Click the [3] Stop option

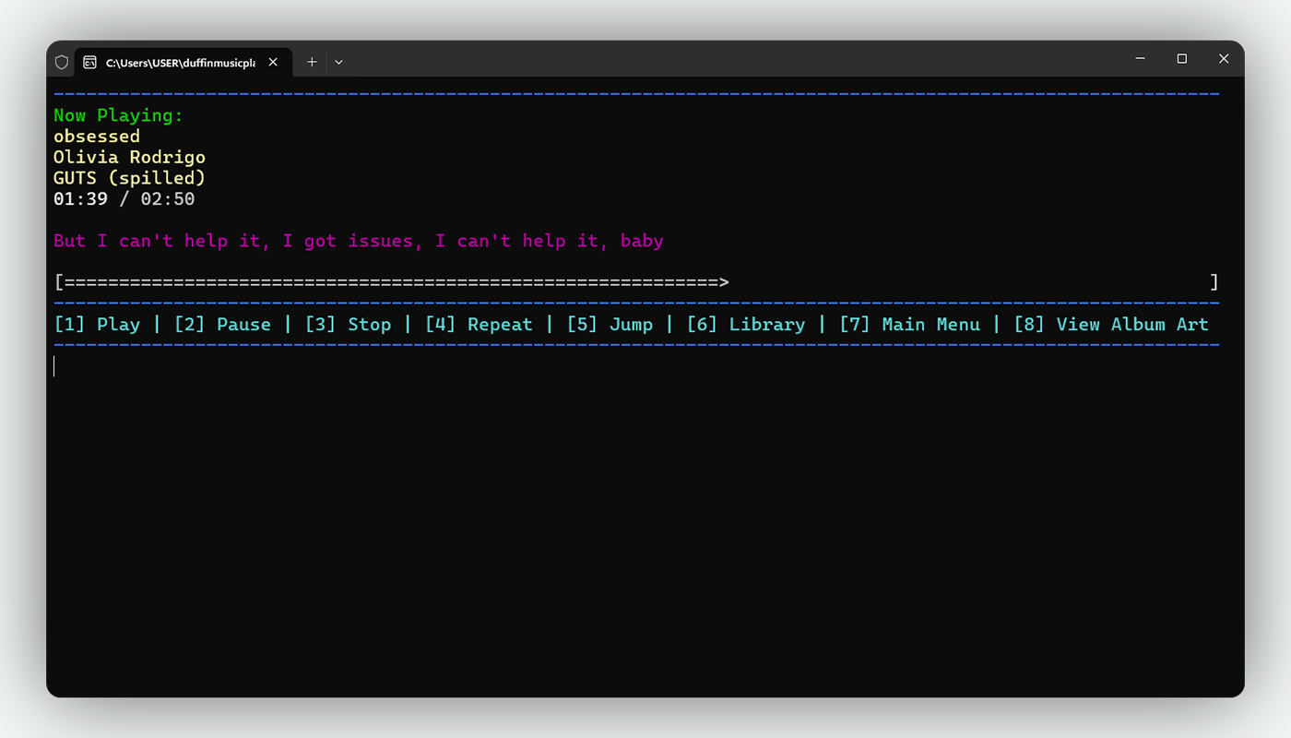click(x=348, y=325)
